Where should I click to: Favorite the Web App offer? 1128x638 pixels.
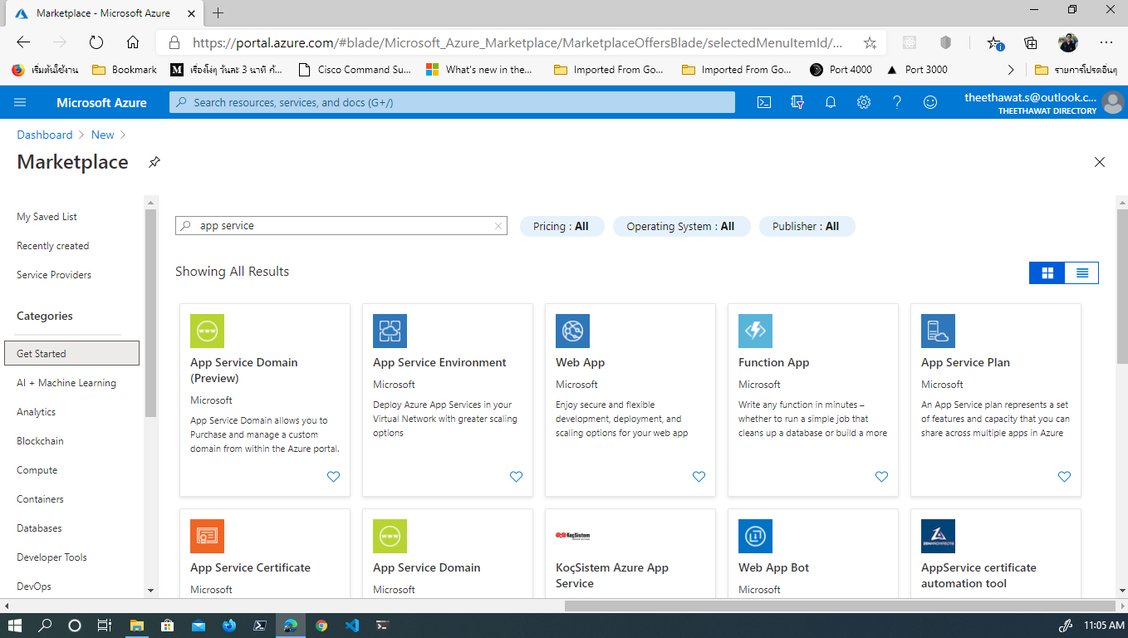click(699, 477)
